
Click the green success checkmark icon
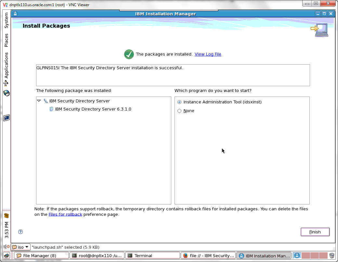129,54
